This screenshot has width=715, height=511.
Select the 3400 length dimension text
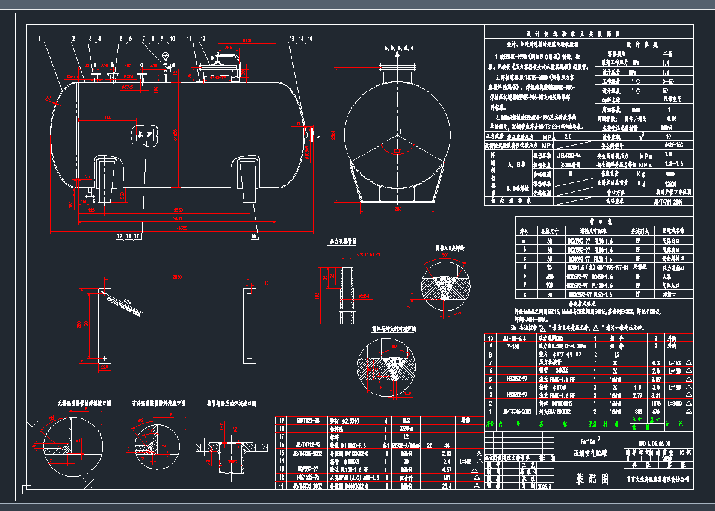[175, 219]
